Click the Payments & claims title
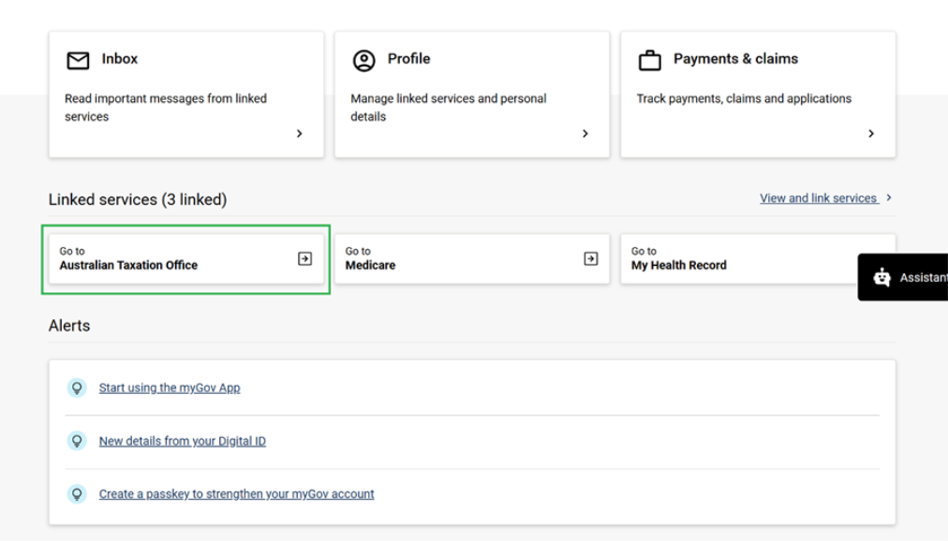948x541 pixels. point(735,59)
